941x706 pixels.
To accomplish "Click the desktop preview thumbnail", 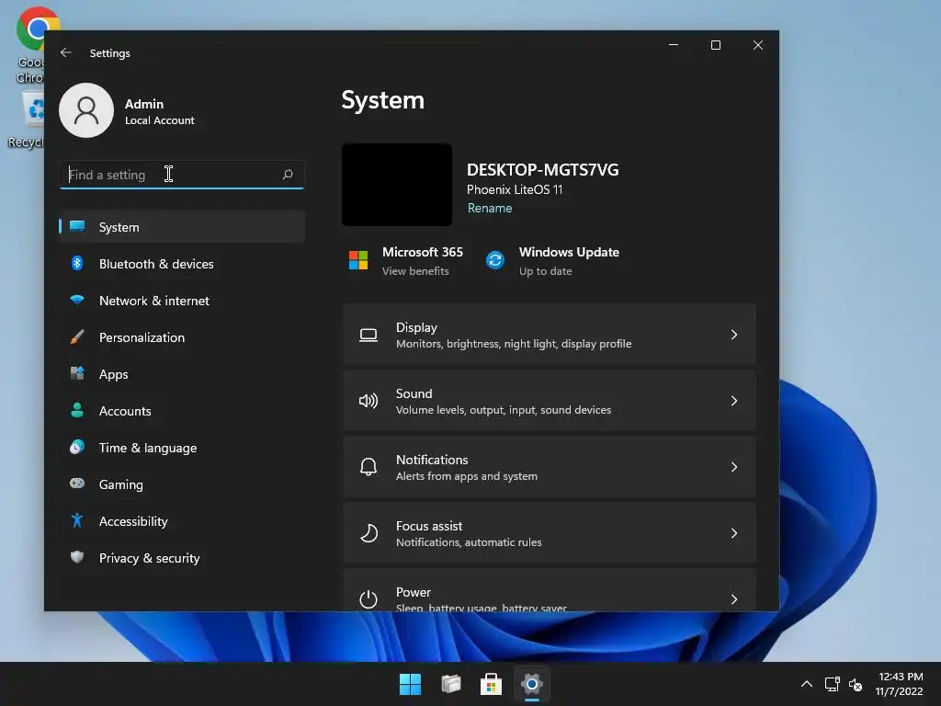I will 397,184.
